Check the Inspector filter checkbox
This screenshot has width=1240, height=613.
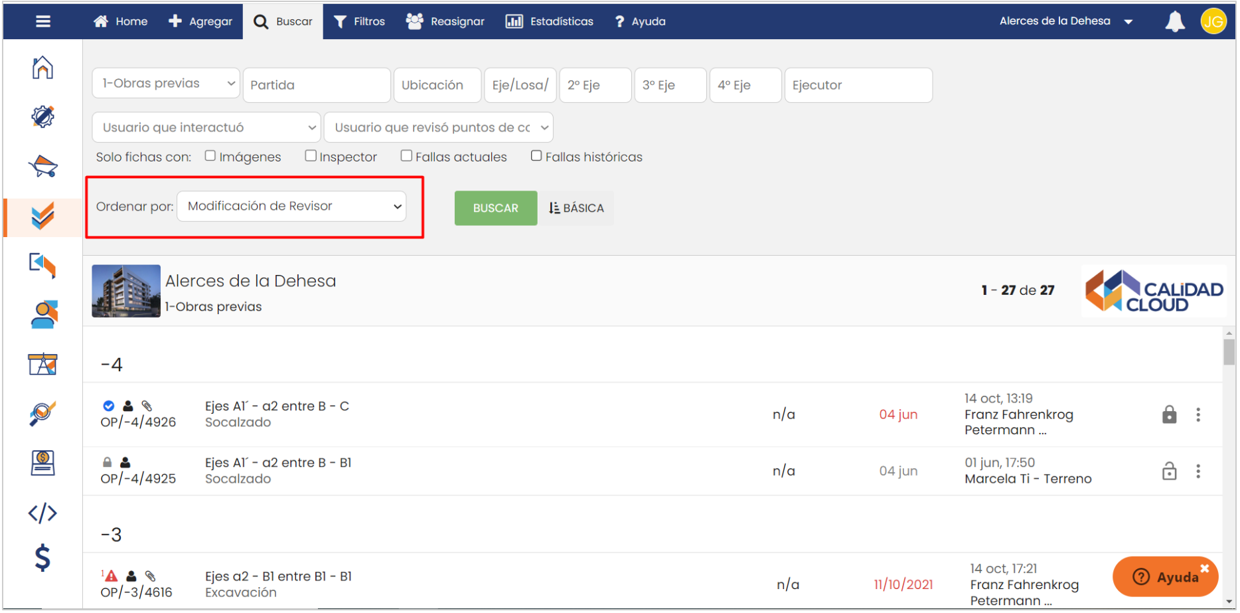point(311,156)
